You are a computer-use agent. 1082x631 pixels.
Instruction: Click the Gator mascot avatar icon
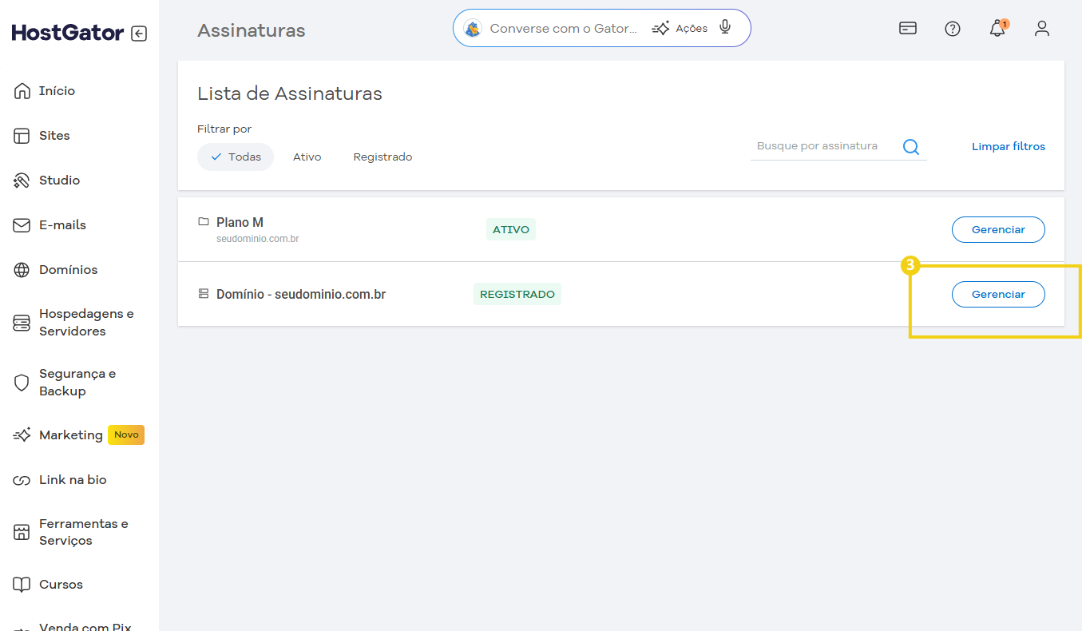click(473, 29)
